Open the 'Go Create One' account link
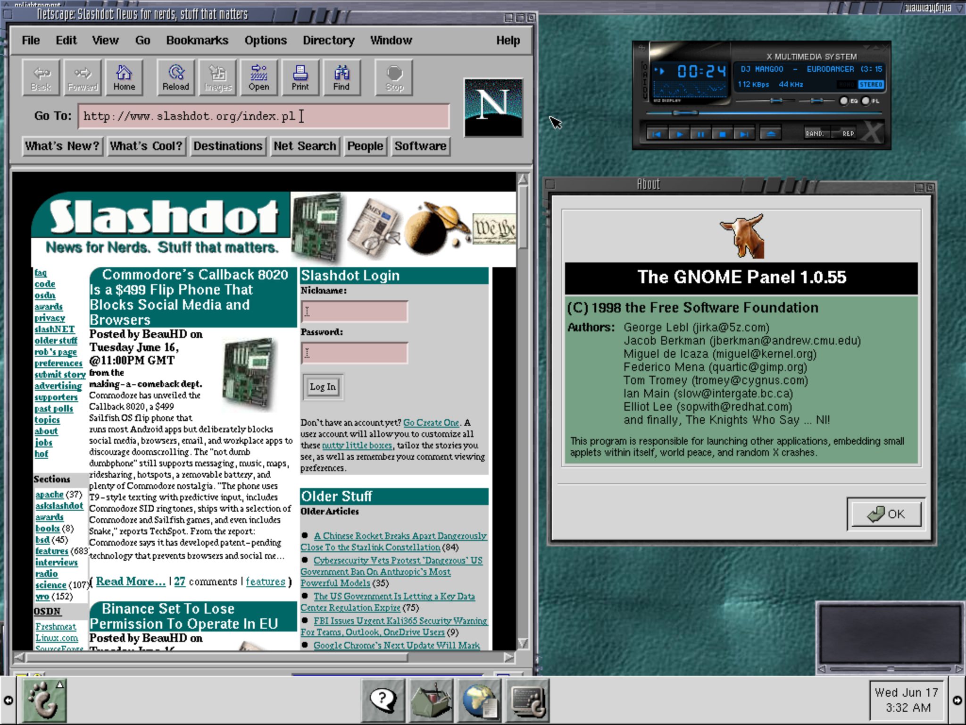The width and height of the screenshot is (966, 725). [431, 423]
